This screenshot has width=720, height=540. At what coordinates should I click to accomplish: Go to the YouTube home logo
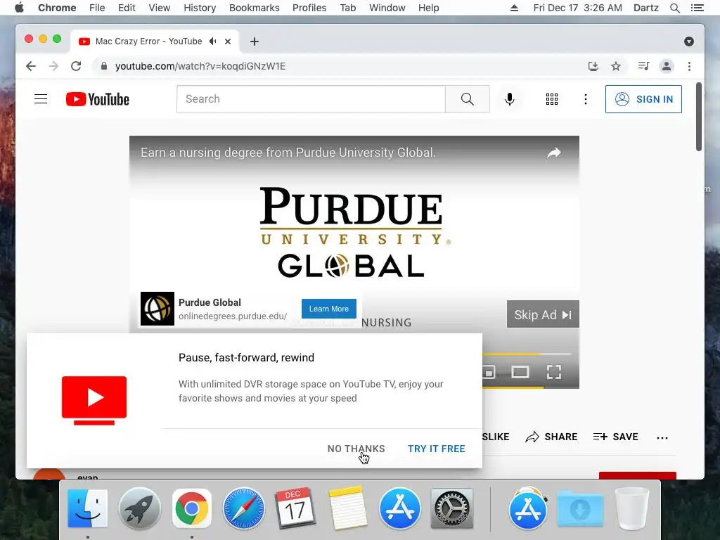[x=97, y=99]
